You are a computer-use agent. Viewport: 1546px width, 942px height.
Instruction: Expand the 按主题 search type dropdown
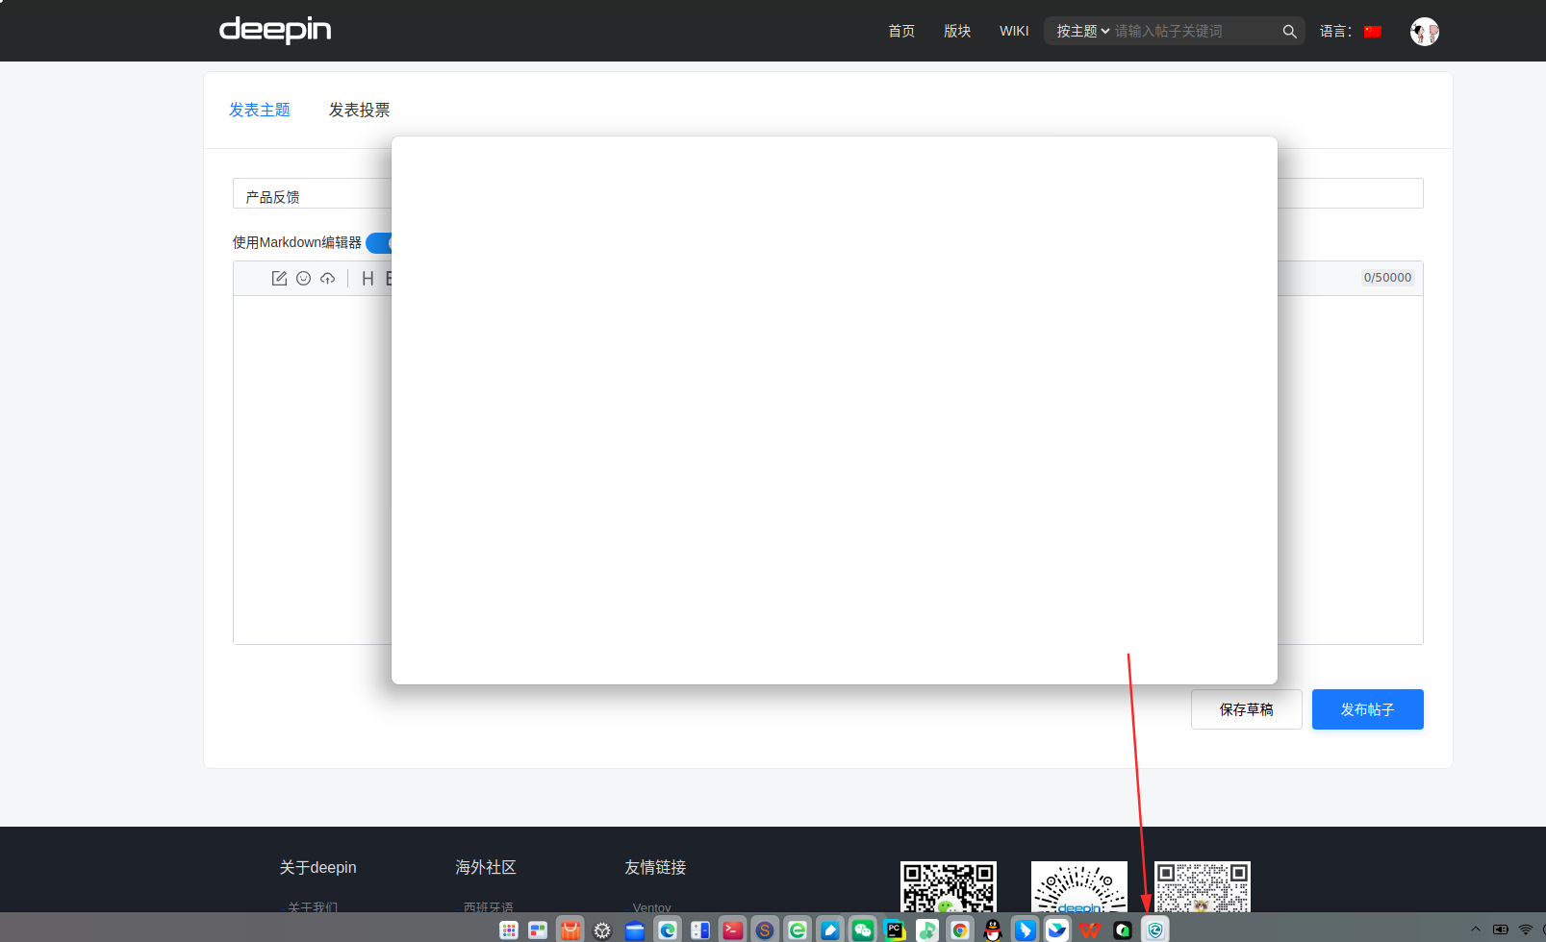coord(1083,31)
